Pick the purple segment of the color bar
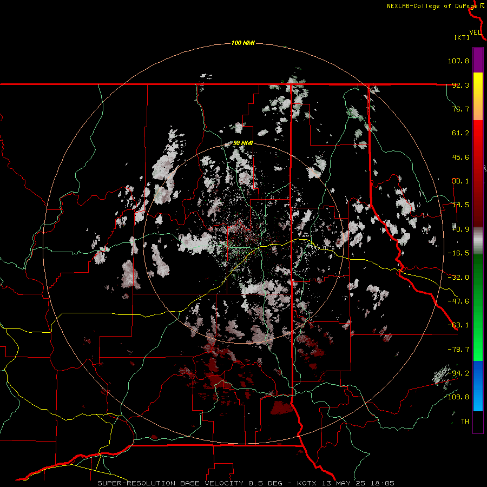 pyautogui.click(x=478, y=60)
